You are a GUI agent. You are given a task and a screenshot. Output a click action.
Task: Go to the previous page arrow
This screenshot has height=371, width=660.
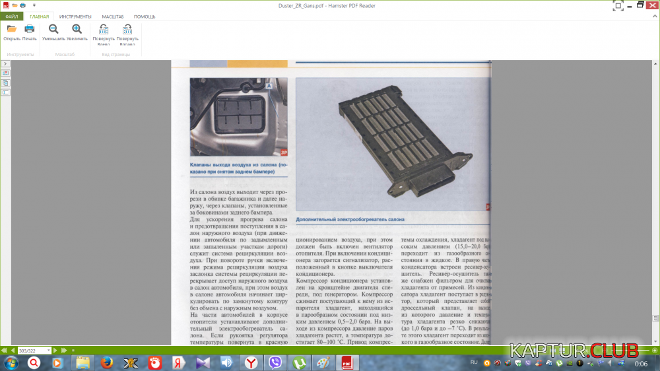point(13,350)
